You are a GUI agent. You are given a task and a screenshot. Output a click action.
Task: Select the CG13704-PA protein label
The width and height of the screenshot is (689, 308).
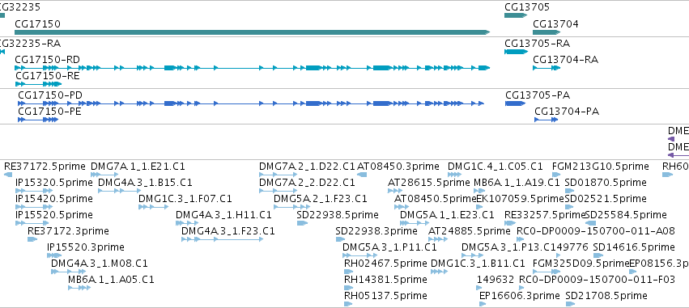(567, 112)
